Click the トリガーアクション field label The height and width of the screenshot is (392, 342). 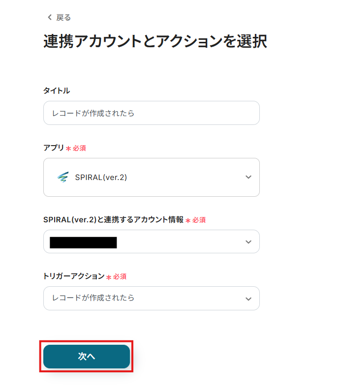click(74, 276)
